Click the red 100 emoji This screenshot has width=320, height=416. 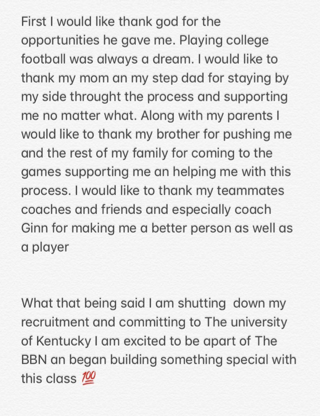tap(88, 379)
